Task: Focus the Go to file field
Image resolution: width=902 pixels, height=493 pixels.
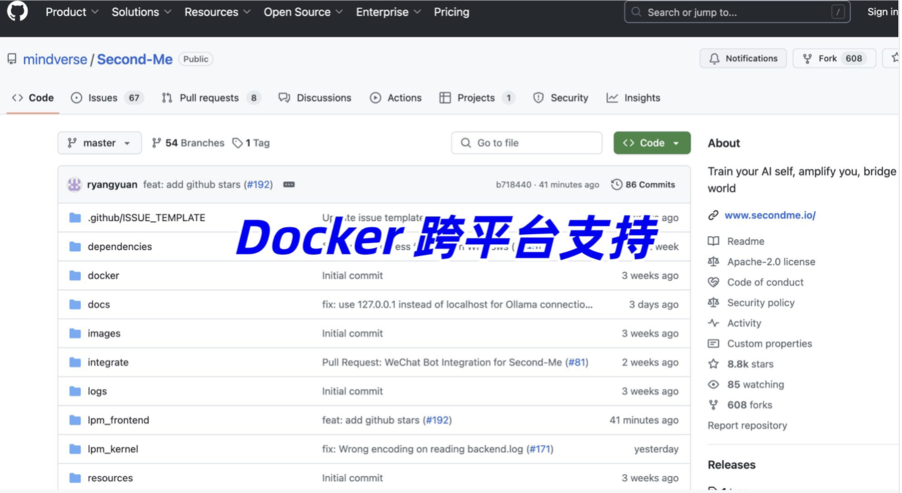Action: [526, 143]
